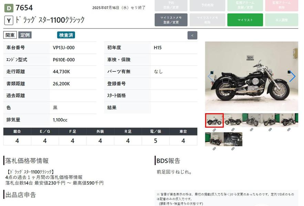
Task: Click the link icon under the third thumbnail
Action: (x=251, y=130)
